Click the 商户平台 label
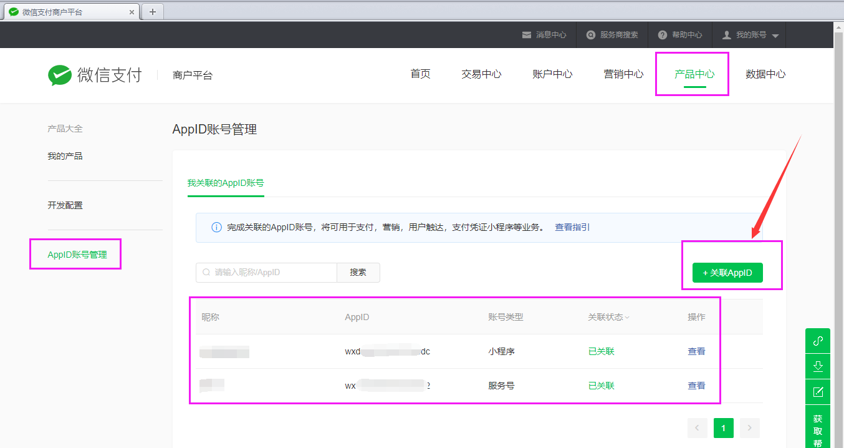The height and width of the screenshot is (448, 844). (193, 75)
